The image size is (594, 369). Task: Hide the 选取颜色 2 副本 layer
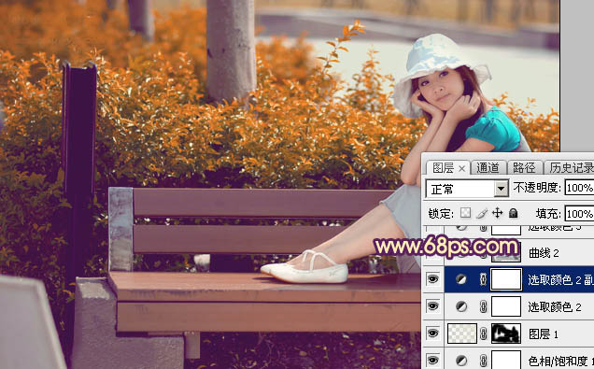[x=432, y=279]
